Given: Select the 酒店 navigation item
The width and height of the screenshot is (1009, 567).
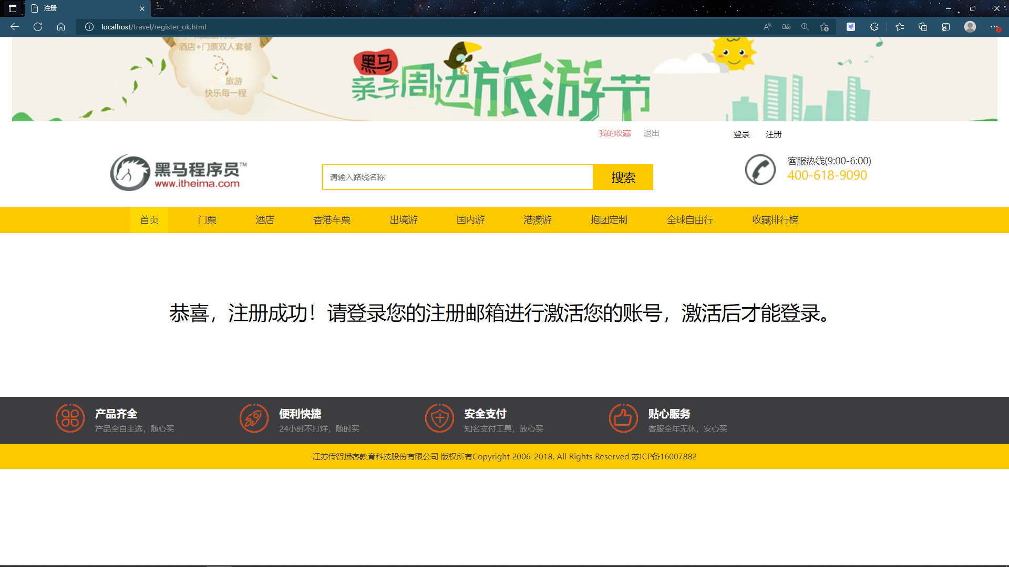Looking at the screenshot, I should pyautogui.click(x=265, y=220).
